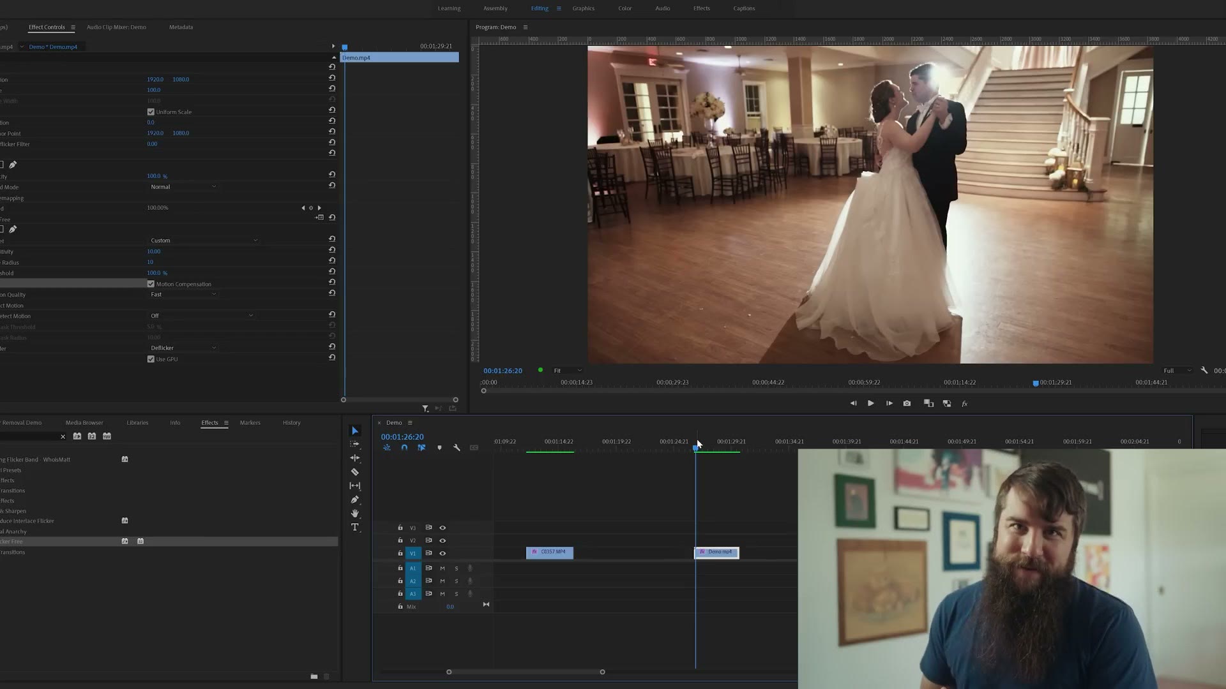Open the Full playback resolution dropdown
Viewport: 1226px width, 689px height.
[x=1177, y=371]
